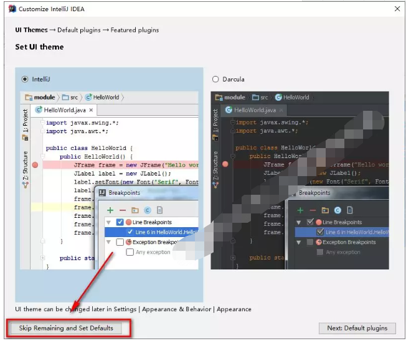Click the red breakpoint dot in Darcula preview gutter
Screen dimensions: 411x346
pyautogui.click(x=225, y=164)
